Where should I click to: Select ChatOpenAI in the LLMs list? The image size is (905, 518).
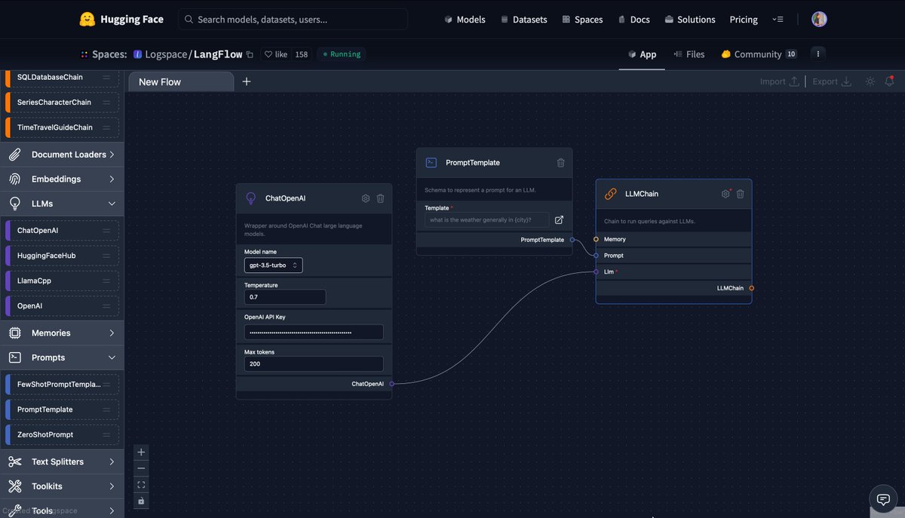62,230
